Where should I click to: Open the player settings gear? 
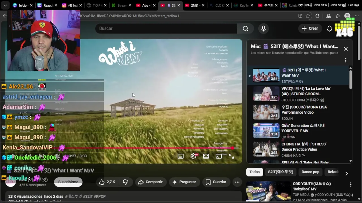193,156
